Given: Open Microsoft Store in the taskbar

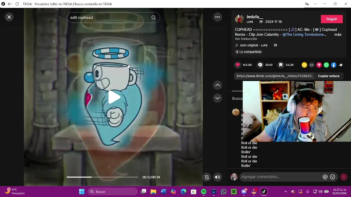Looking at the screenshot, I should [x=194, y=192].
